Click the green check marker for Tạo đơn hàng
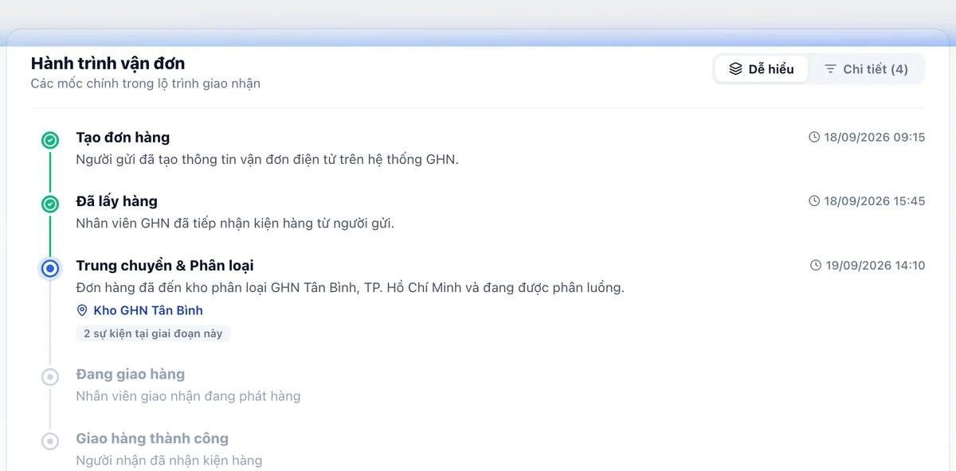The width and height of the screenshot is (956, 471). (x=50, y=140)
